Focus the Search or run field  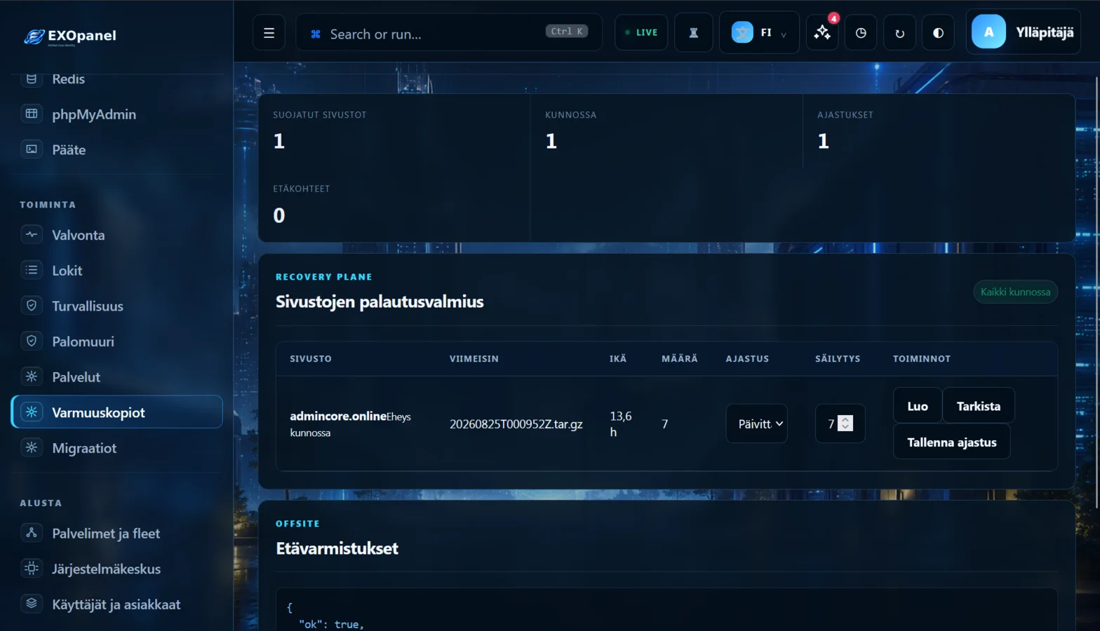[x=449, y=33]
